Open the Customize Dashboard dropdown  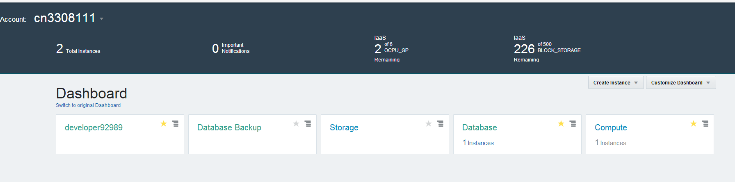pyautogui.click(x=680, y=82)
